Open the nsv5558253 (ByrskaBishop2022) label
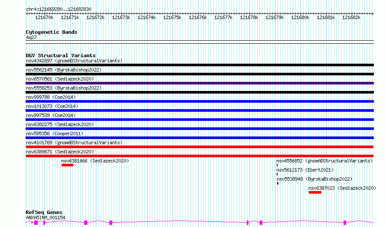The image size is (386, 227). click(x=64, y=88)
